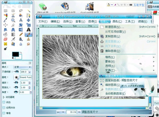The height and width of the screenshot is (117, 159).
Task: Select the Shear tool
Action: 6,30
